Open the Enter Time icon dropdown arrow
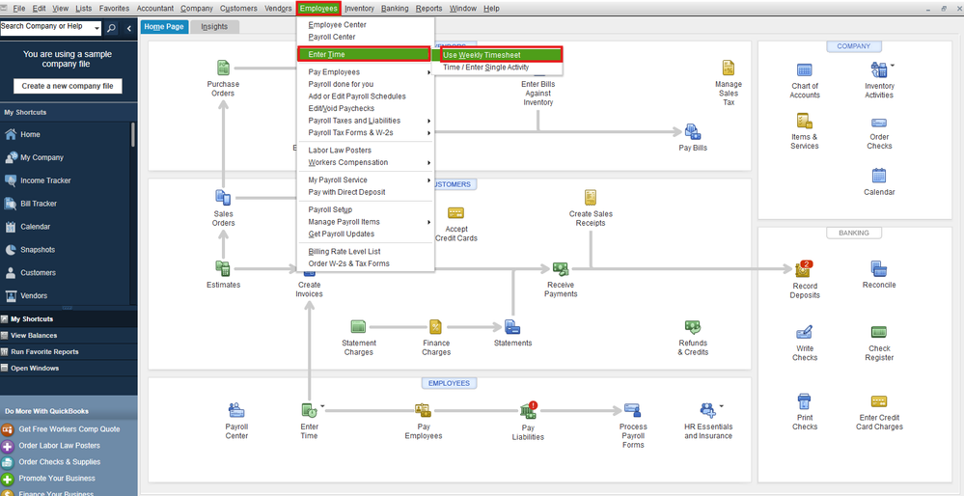Viewport: 964px width, 496px height. (x=322, y=406)
